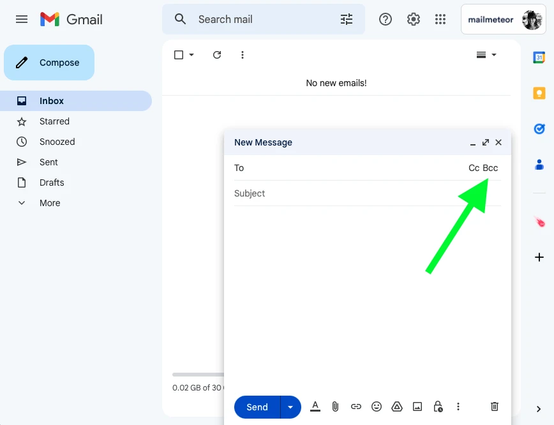Open the Inbox folder
554x425 pixels.
[76, 101]
